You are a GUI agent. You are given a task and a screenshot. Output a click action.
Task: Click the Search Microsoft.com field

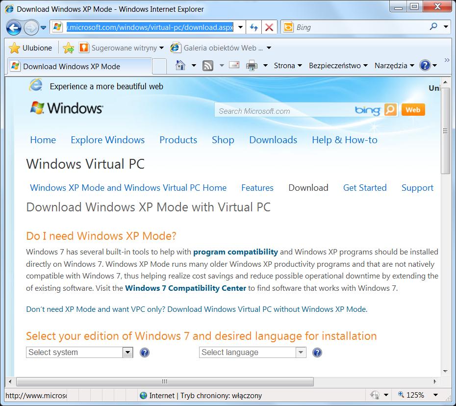283,110
